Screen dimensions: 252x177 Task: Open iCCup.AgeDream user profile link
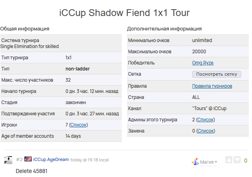coord(51,159)
